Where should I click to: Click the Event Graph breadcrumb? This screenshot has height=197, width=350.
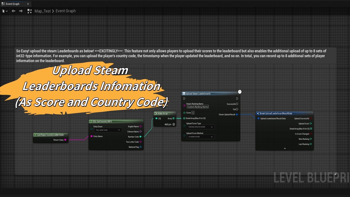click(66, 11)
